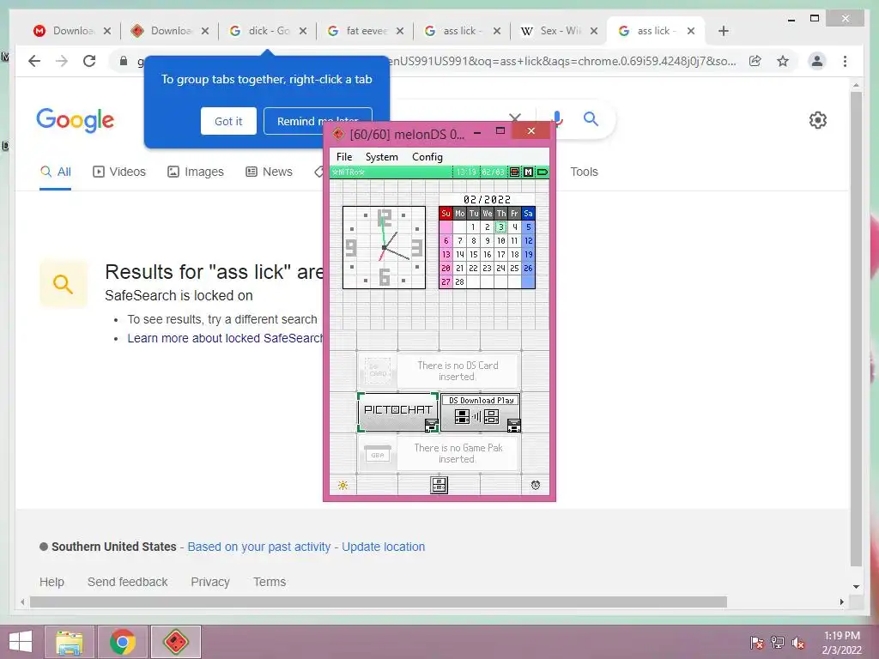Switch to the 'fat eevee' tab
The width and height of the screenshot is (879, 659).
[365, 31]
